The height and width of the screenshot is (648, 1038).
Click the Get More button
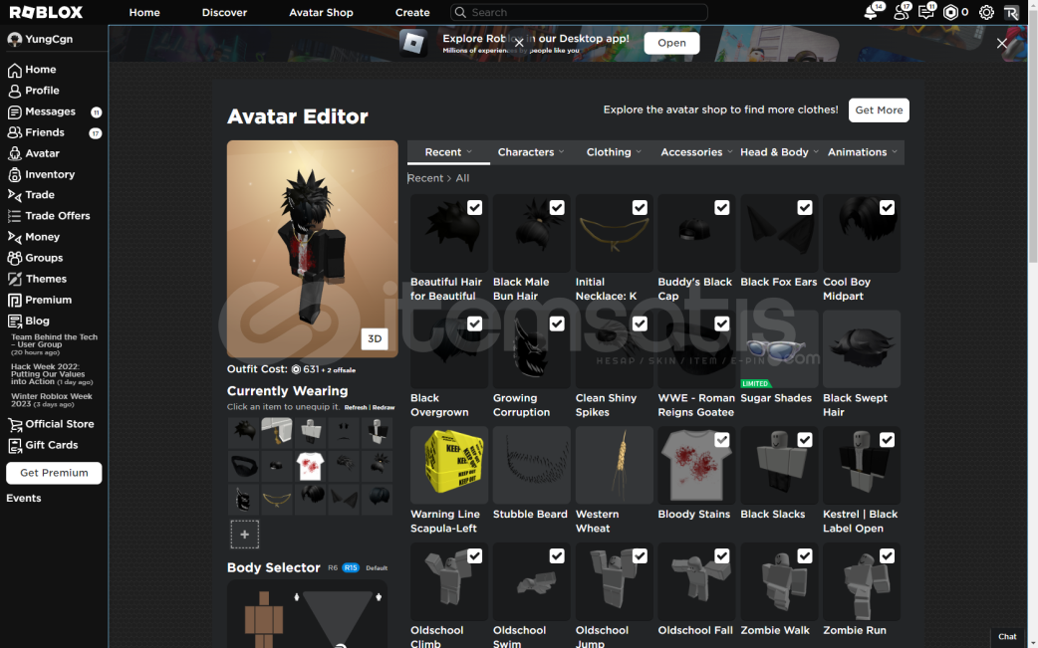click(x=879, y=109)
